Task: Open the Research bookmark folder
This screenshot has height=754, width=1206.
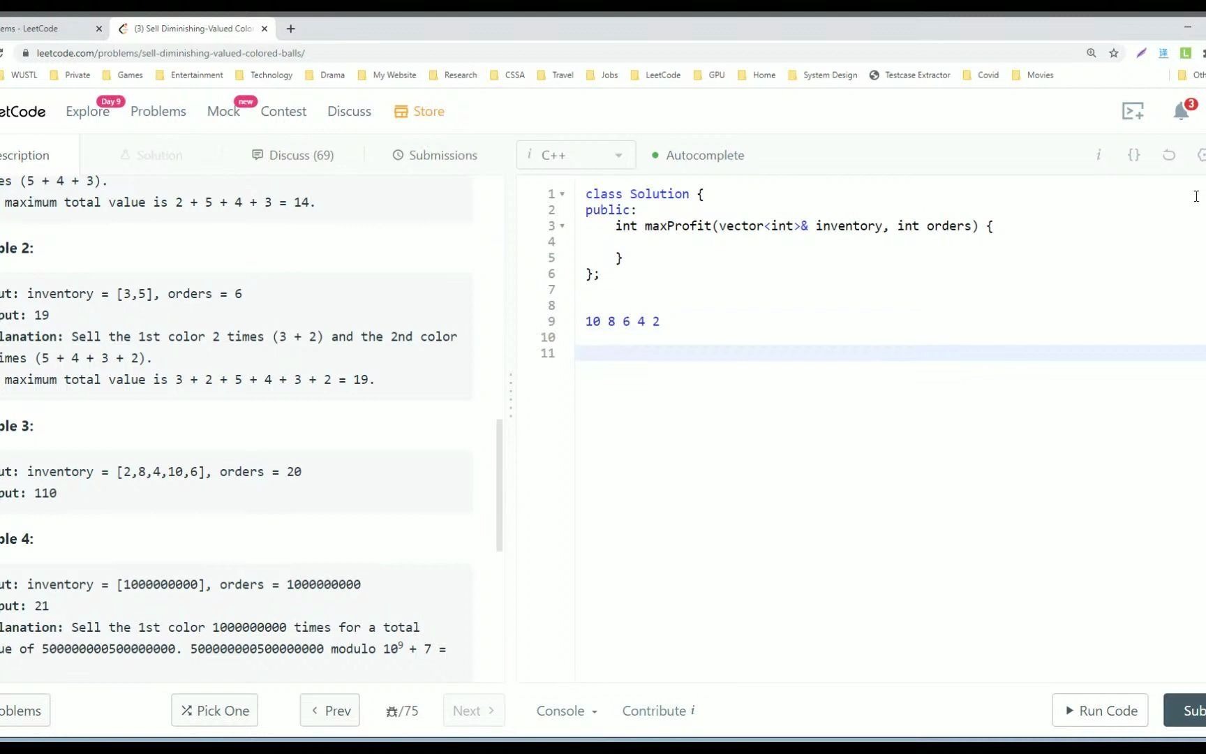Action: pos(453,75)
